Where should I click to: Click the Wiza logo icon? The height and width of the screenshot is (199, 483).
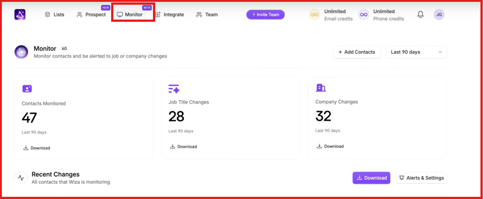(20, 14)
